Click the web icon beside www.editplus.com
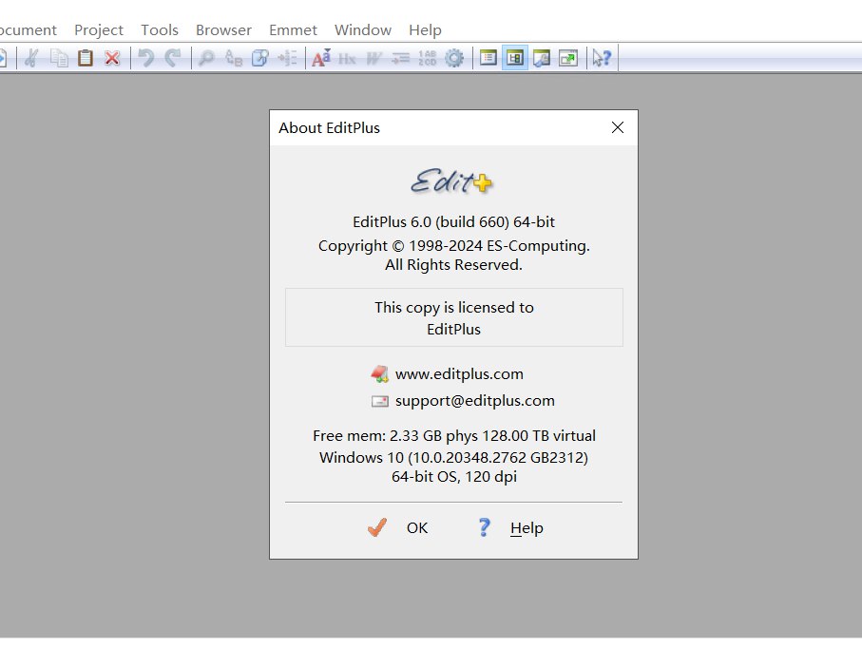 point(379,373)
